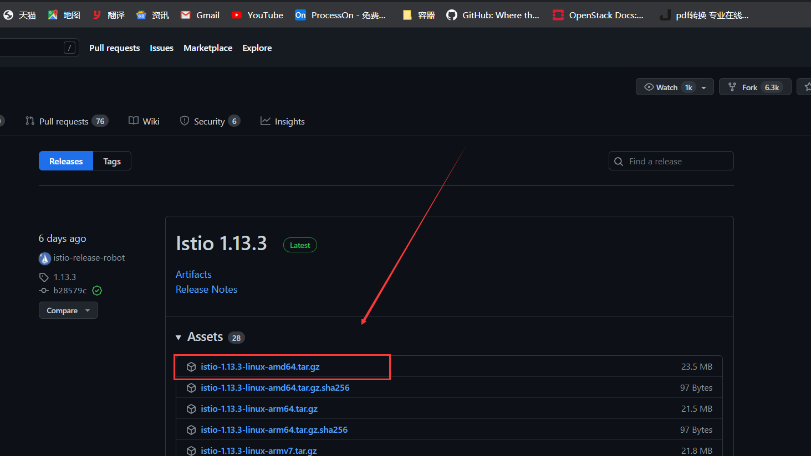Viewport: 811px width, 456px height.
Task: Open Issues in top navigation
Action: click(161, 48)
